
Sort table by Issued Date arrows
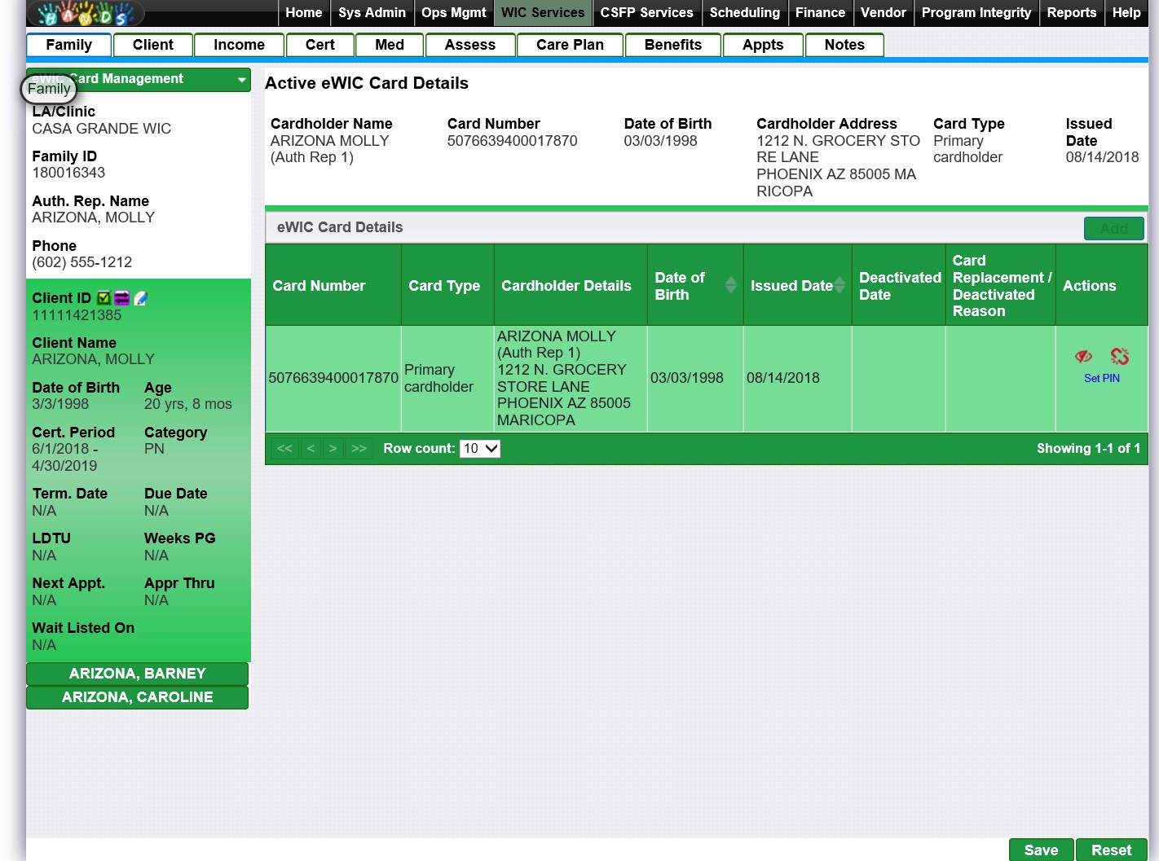click(840, 285)
